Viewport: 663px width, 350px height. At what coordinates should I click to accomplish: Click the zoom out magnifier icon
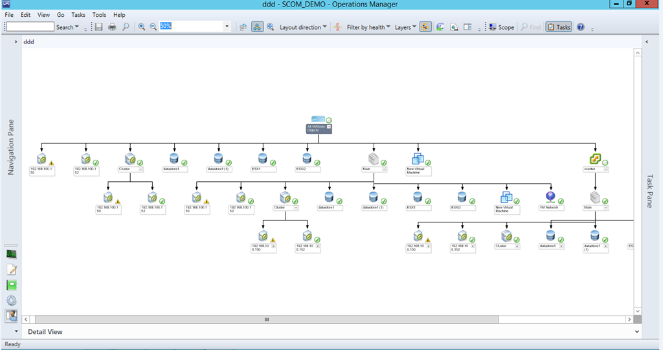(153, 27)
